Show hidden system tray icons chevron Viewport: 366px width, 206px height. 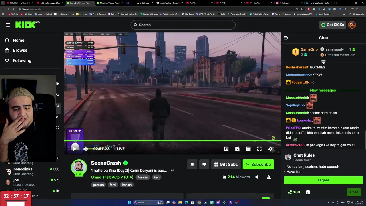[x=329, y=203]
